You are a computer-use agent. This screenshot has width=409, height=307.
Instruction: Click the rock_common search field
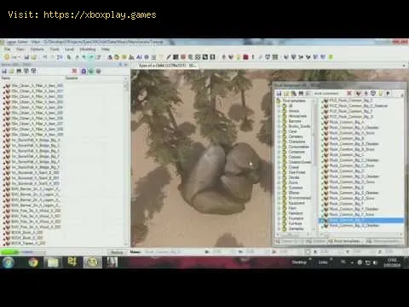pyautogui.click(x=327, y=93)
